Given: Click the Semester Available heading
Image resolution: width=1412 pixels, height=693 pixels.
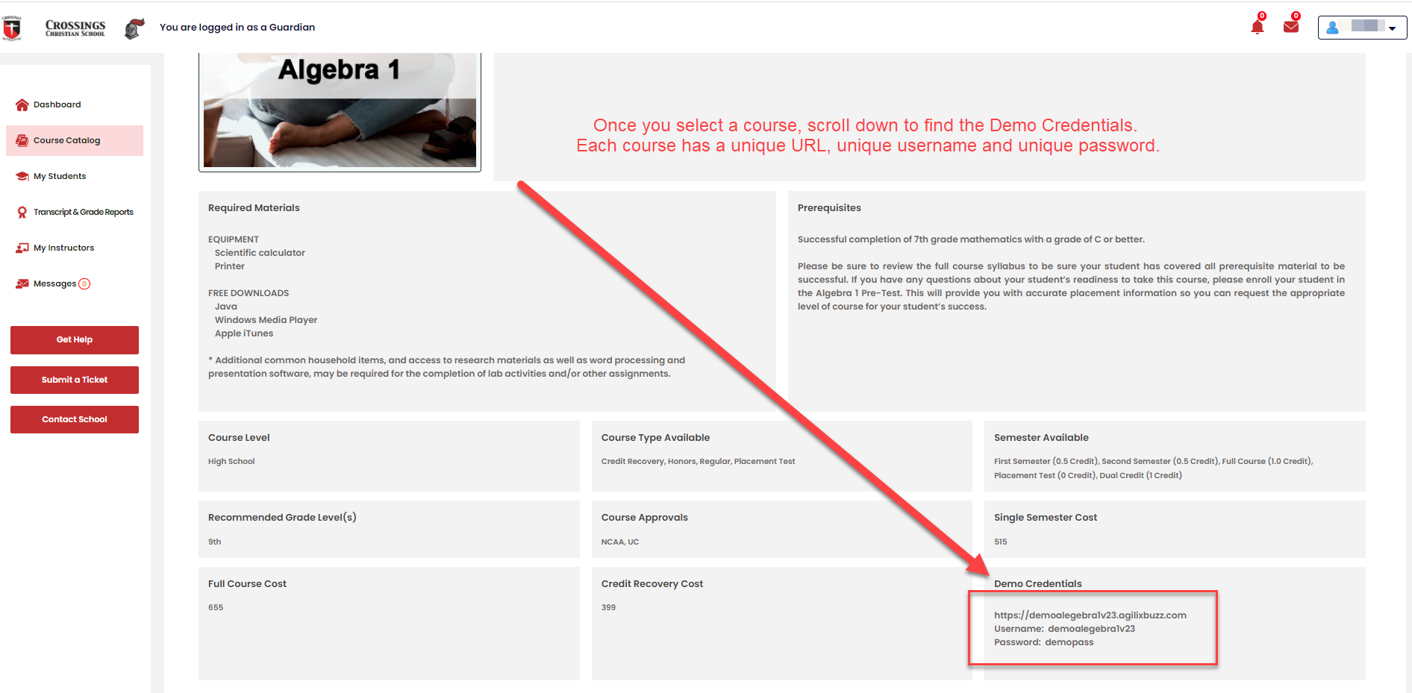Looking at the screenshot, I should click(x=1041, y=437).
